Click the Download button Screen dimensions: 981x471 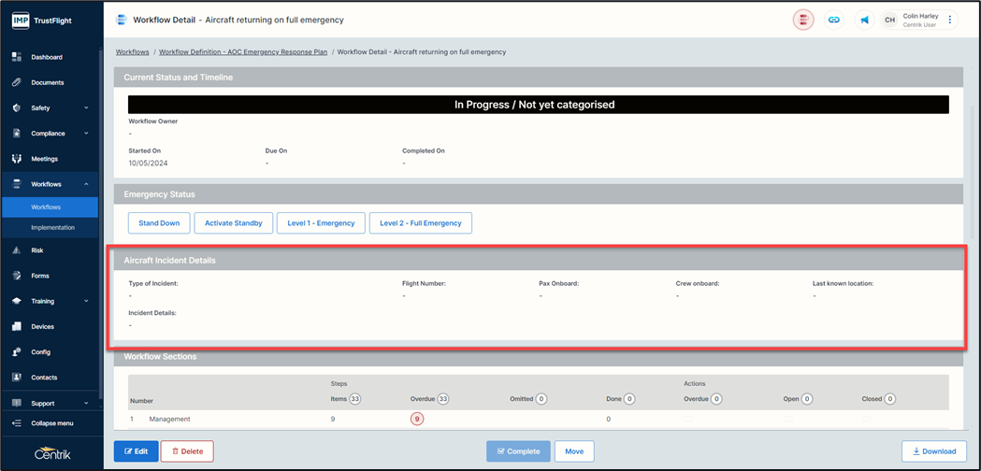[x=934, y=451]
